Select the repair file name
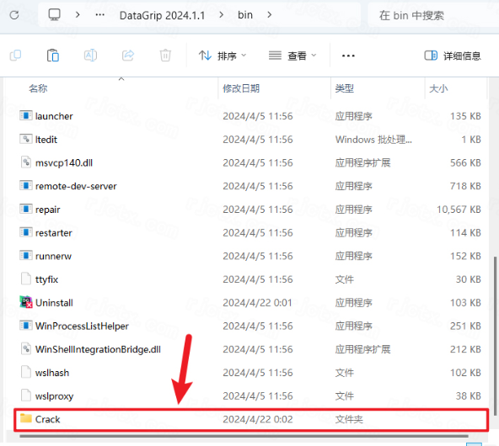The width and height of the screenshot is (499, 446). coord(48,210)
